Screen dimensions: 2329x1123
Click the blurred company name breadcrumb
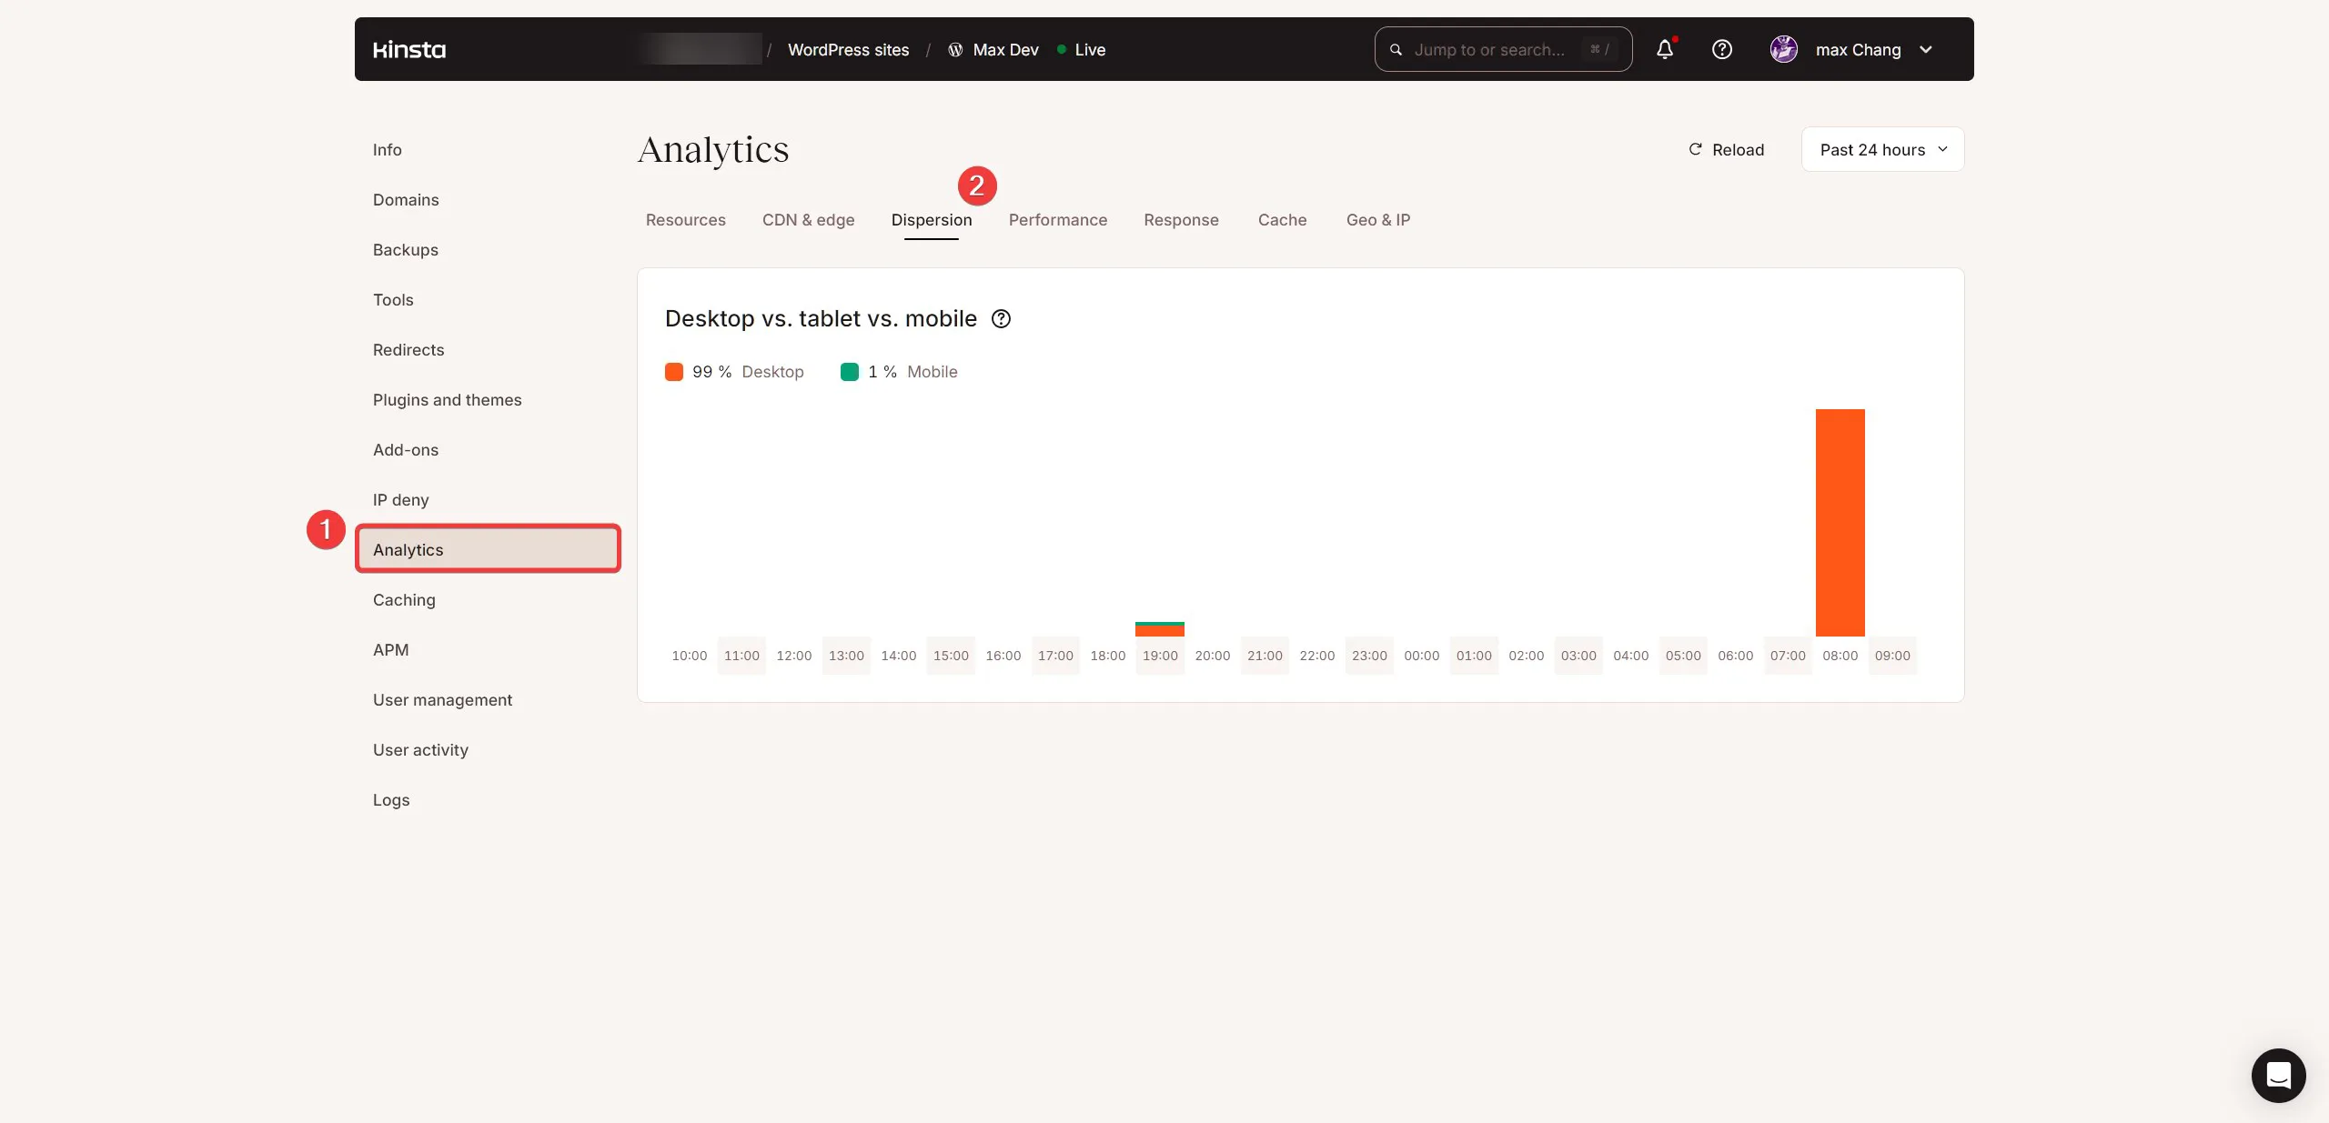point(700,49)
